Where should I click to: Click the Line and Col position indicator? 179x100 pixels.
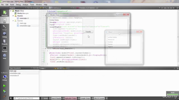(x=169, y=8)
